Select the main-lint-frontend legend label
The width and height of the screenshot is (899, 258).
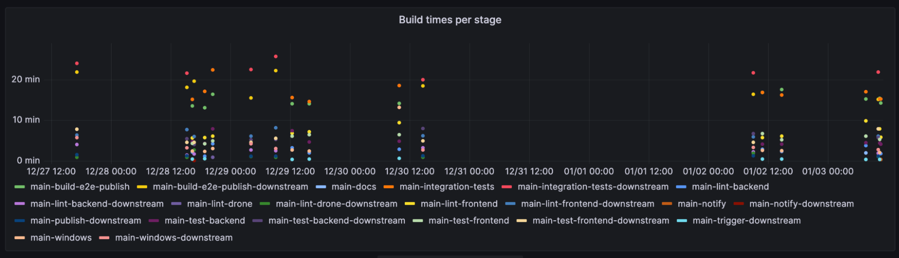click(459, 204)
